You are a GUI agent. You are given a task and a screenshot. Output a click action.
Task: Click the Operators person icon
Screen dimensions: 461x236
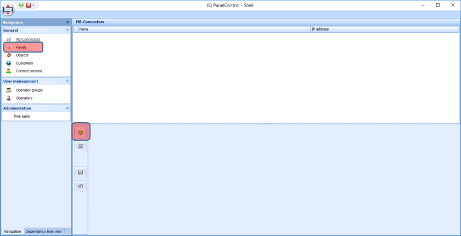tap(9, 98)
